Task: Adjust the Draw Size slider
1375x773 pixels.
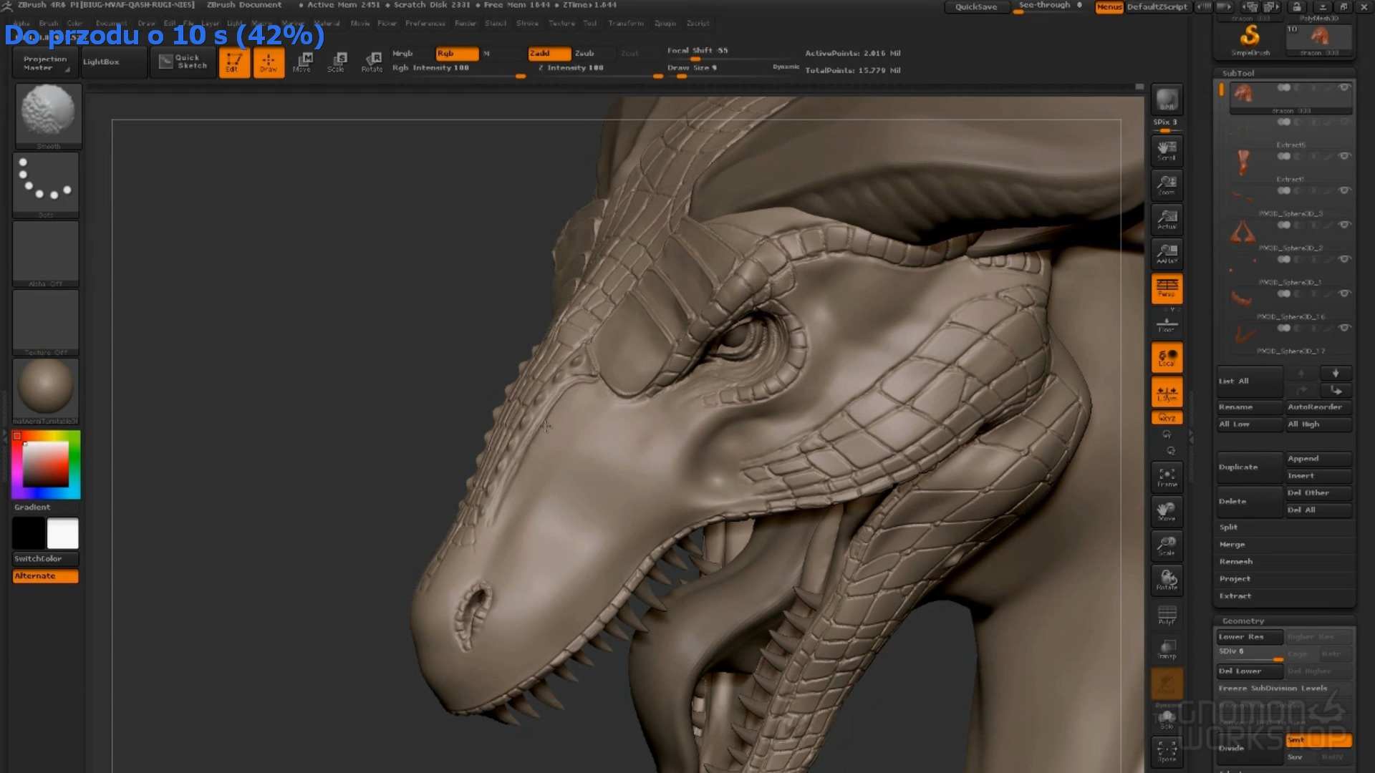Action: point(718,69)
